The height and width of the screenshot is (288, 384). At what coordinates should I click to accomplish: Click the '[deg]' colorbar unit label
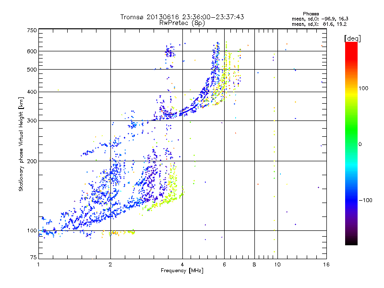(x=352, y=38)
